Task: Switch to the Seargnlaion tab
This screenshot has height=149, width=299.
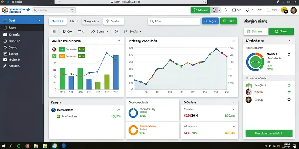Action: click(x=91, y=21)
